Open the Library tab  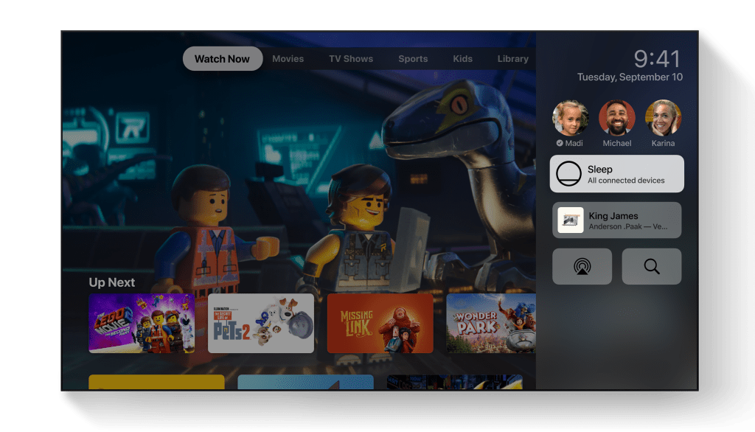point(512,59)
